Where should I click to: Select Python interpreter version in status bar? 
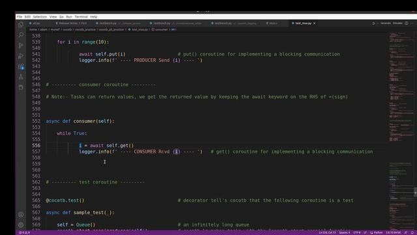click(394, 232)
